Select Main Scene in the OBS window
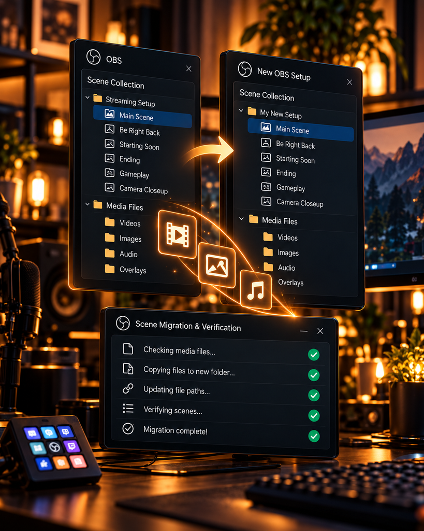Image resolution: width=424 pixels, height=531 pixels. click(x=142, y=116)
